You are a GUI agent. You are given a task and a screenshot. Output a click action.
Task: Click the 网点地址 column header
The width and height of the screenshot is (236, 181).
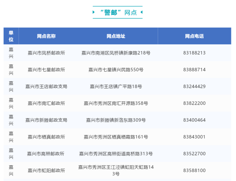116,36
